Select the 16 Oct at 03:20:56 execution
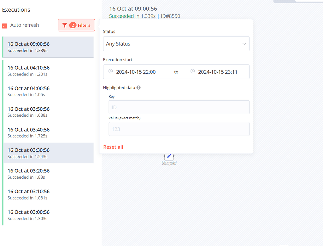Screen dimensions: 323x246 click(48, 174)
